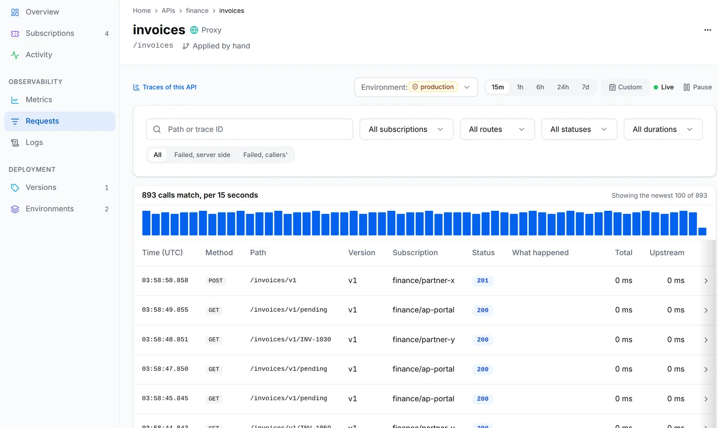Screen dimensions: 718x428
Task: Open the Custom date range picker
Action: 625,87
